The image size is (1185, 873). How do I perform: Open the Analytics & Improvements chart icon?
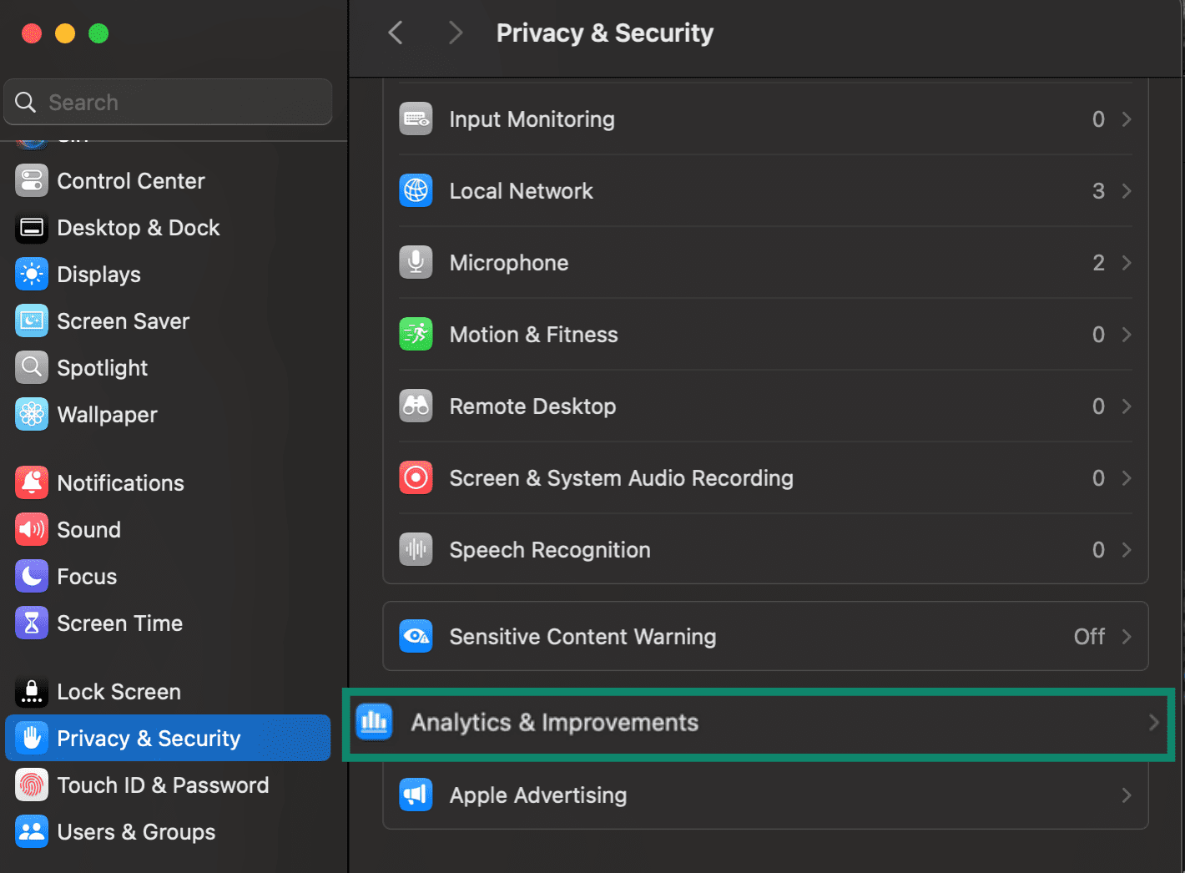click(374, 722)
